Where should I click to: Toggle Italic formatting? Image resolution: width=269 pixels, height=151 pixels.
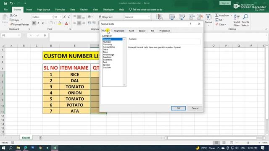point(38,23)
